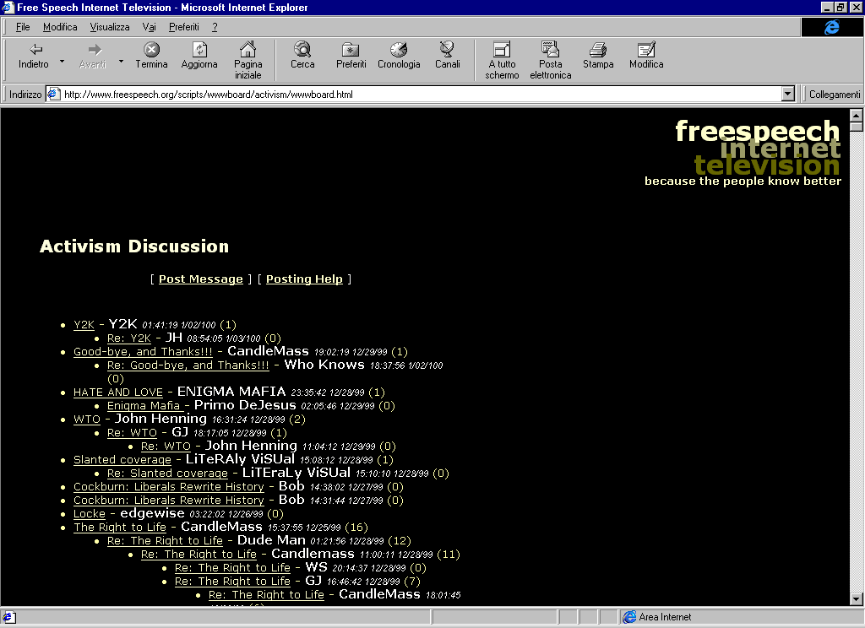Open the Avanti history dropdown arrow
The image size is (865, 628).
[121, 62]
